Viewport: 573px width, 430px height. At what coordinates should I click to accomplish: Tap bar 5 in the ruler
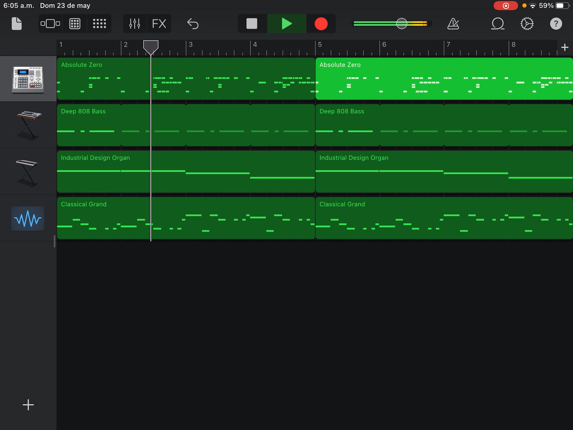coord(320,45)
